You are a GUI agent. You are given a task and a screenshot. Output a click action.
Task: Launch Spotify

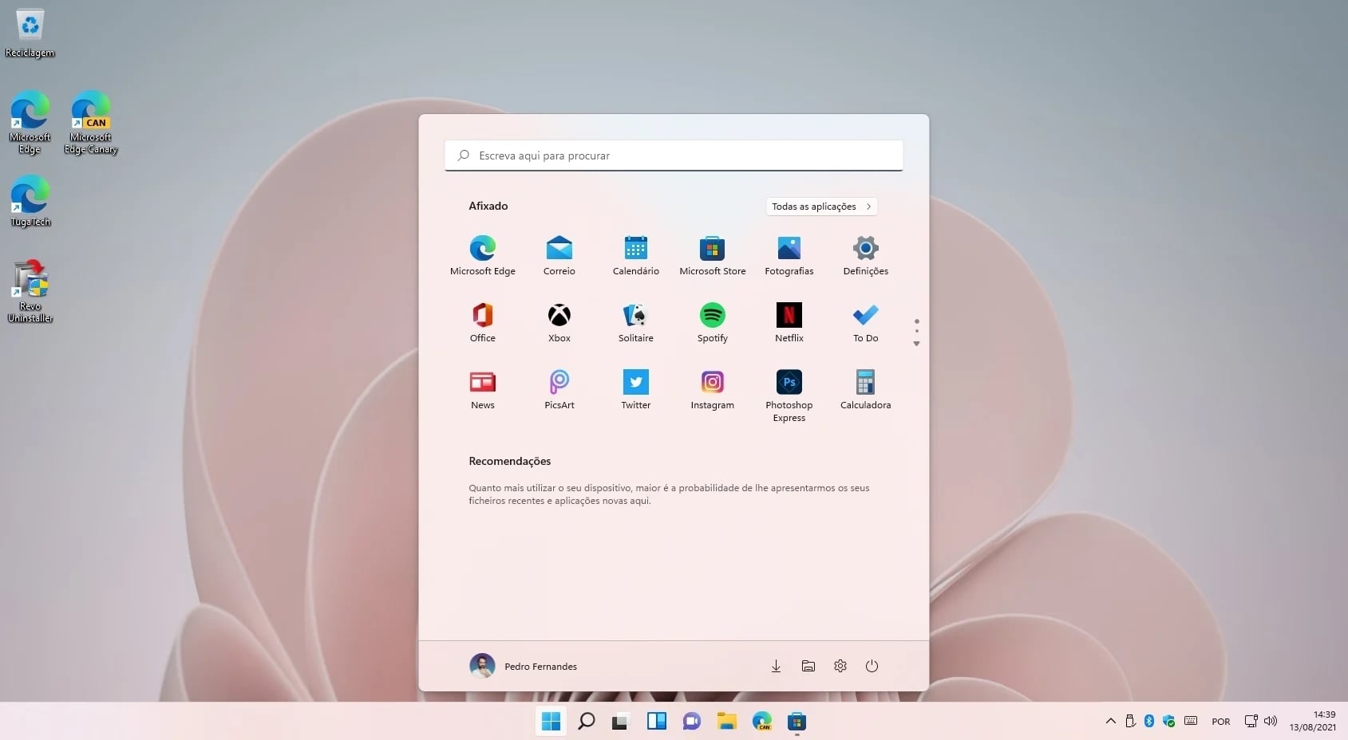tap(713, 323)
